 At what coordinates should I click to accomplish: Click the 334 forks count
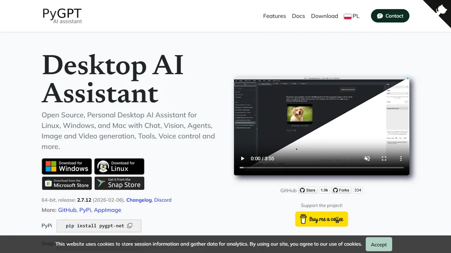click(x=358, y=190)
